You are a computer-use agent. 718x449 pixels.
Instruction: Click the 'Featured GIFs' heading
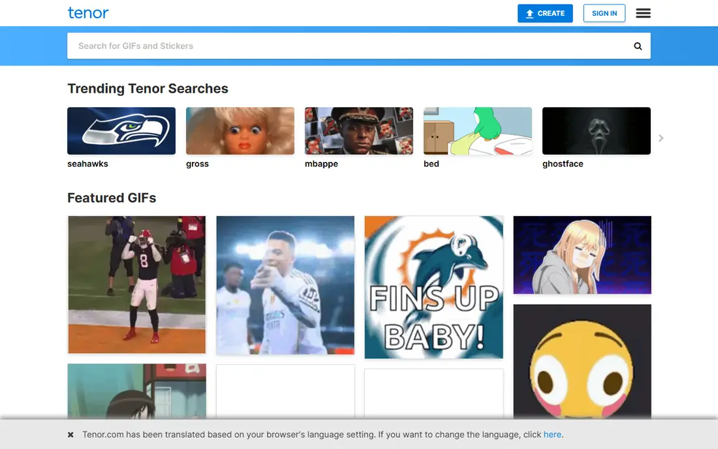point(112,198)
